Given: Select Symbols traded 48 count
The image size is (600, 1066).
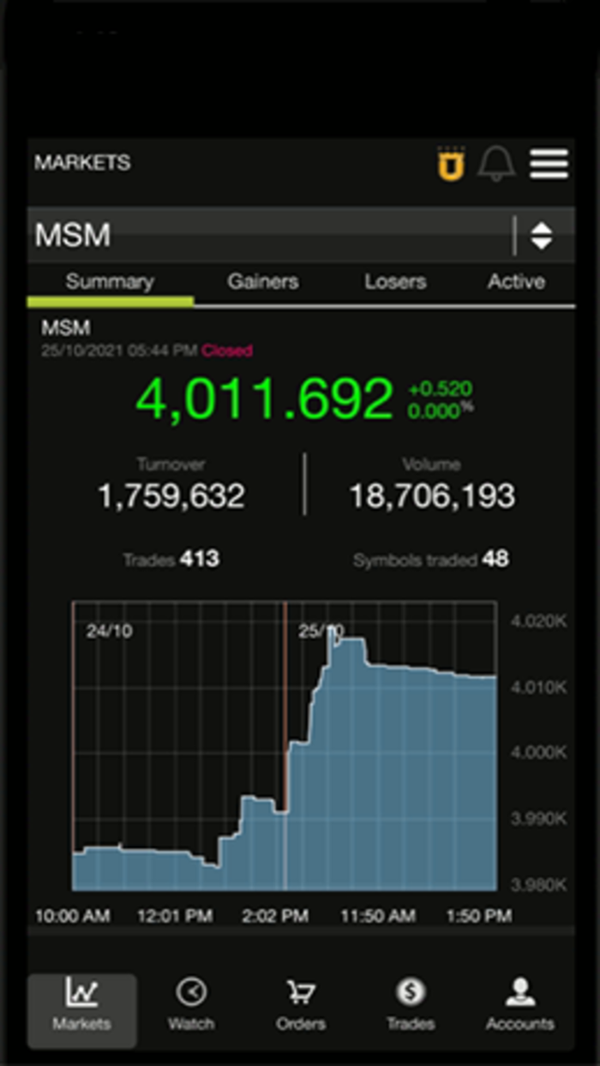Looking at the screenshot, I should (431, 560).
